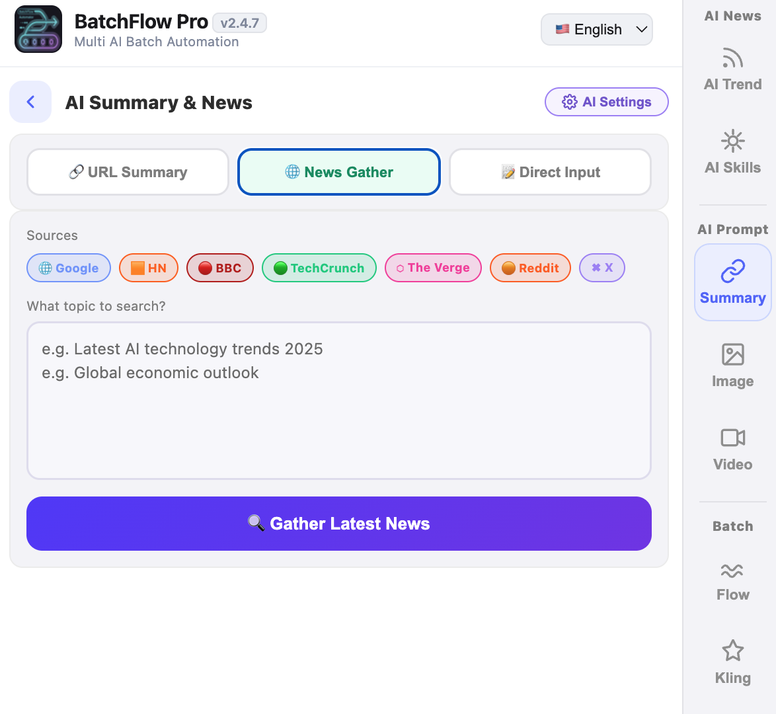
Task: Click the 'What topic to search?' label
Action: [x=96, y=306]
